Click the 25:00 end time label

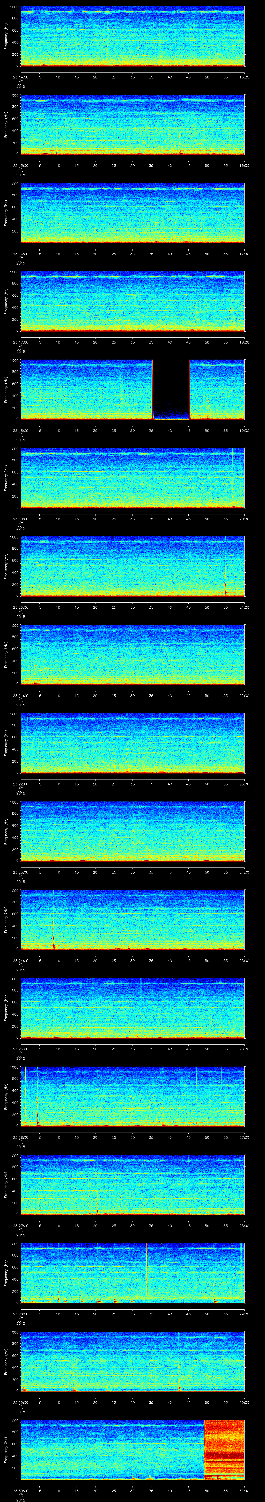[244, 960]
